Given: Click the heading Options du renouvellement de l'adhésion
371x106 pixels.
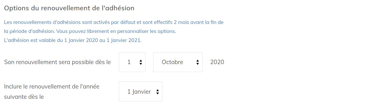Looking at the screenshot, I should click(x=69, y=8).
